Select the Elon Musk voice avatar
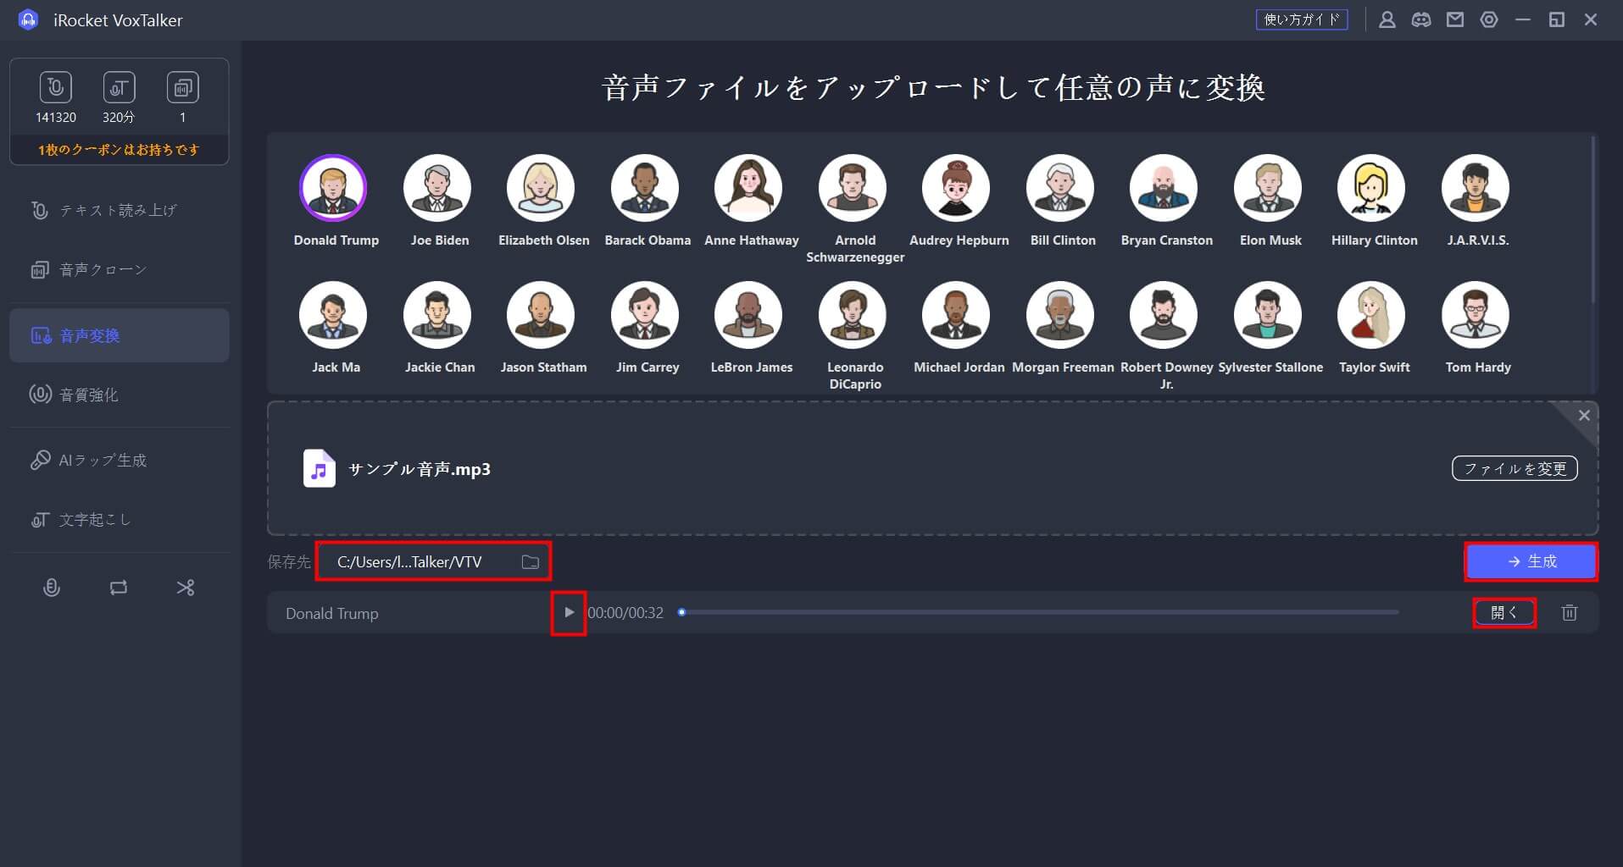The image size is (1623, 867). pyautogui.click(x=1268, y=188)
